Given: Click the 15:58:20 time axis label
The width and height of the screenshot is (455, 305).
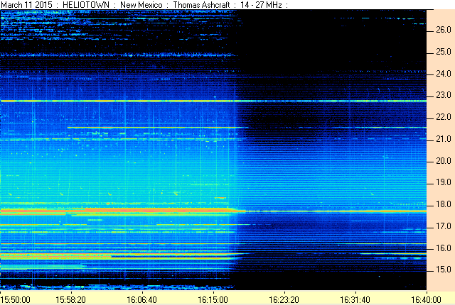Looking at the screenshot, I should 70,299.
